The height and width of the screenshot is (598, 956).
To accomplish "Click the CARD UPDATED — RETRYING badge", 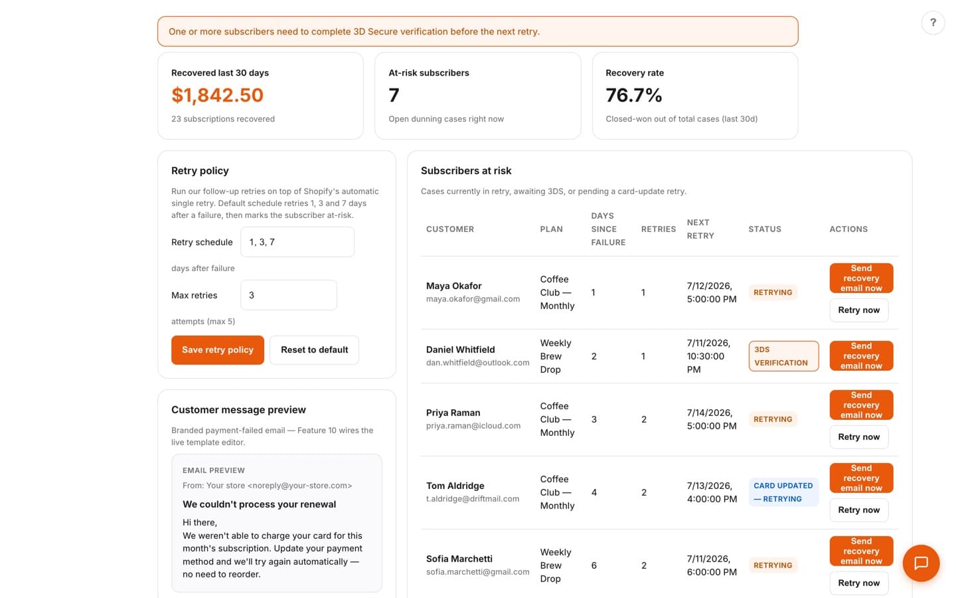I will click(x=783, y=492).
